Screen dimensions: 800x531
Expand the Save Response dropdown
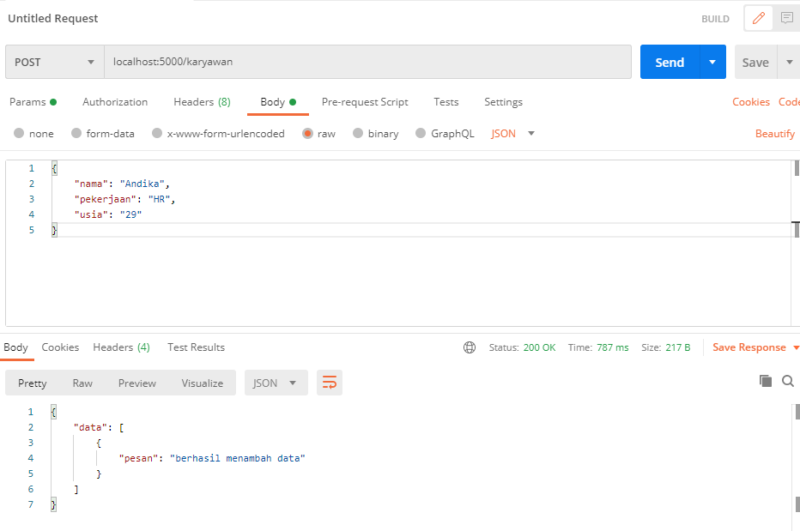796,347
